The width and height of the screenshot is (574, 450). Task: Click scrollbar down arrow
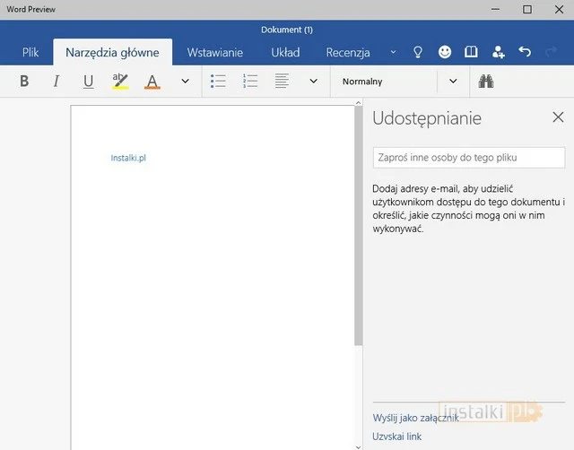pos(359,447)
